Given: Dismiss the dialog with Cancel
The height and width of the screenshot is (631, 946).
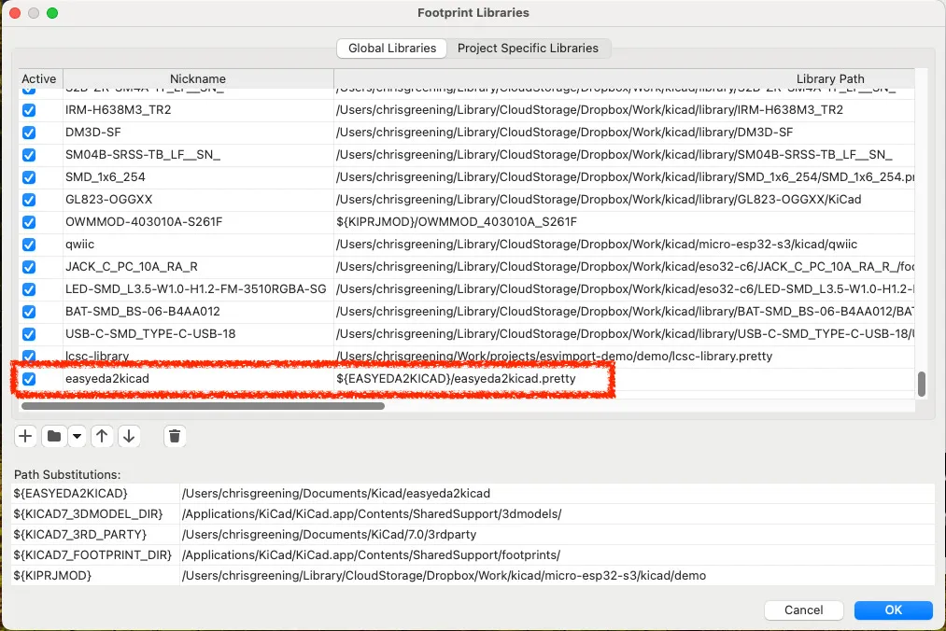Looking at the screenshot, I should (803, 610).
